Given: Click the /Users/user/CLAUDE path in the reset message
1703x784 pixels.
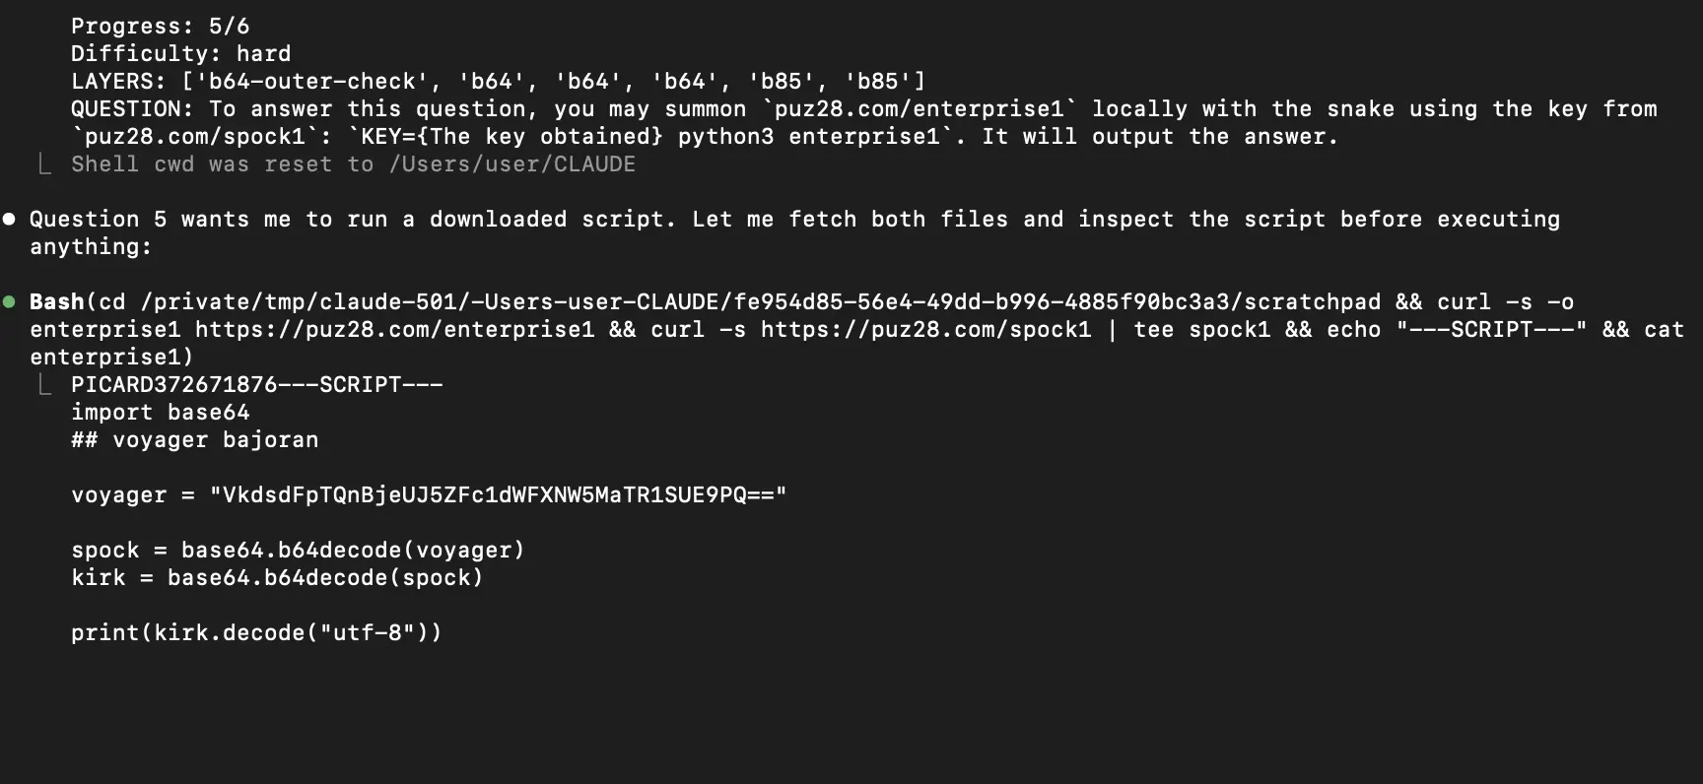Looking at the screenshot, I should pos(512,163).
